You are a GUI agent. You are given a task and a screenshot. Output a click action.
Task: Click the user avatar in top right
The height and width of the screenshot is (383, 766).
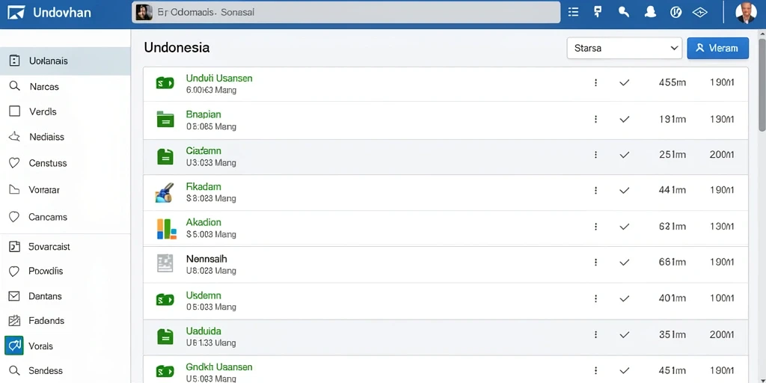[746, 13]
